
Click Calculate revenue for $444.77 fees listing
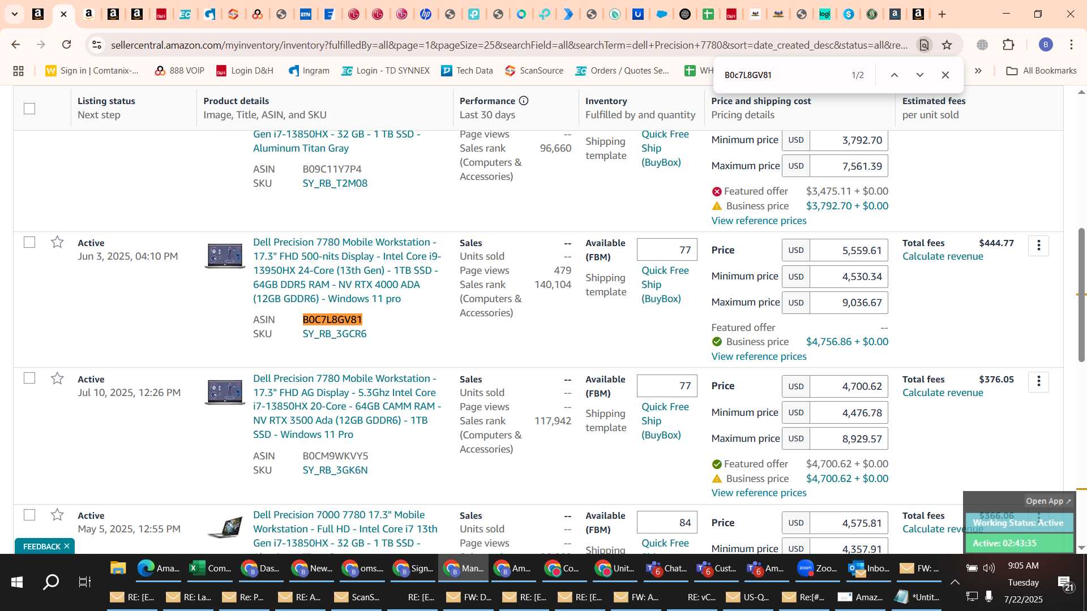943,256
